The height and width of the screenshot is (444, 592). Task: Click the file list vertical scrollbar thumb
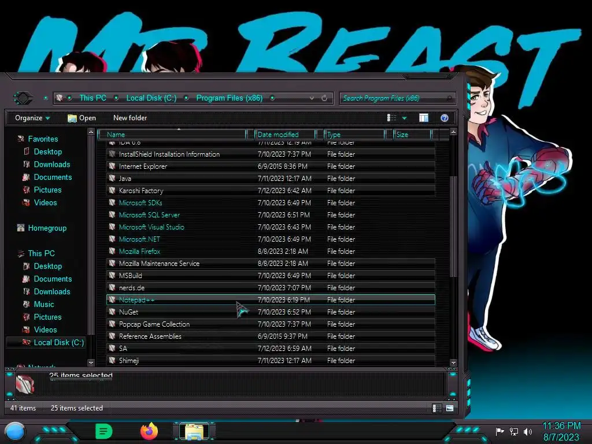point(453,227)
